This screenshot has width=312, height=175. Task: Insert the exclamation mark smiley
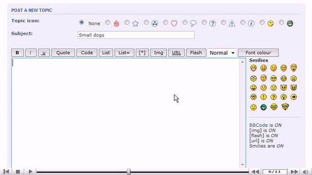tap(263, 97)
